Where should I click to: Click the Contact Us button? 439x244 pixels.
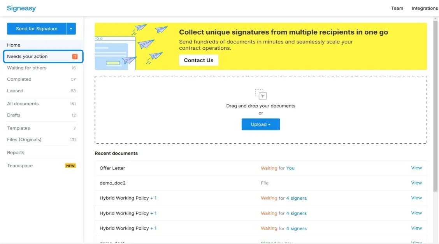click(x=198, y=60)
